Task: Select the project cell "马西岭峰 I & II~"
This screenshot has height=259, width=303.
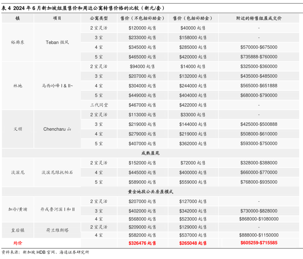Action: tap(57, 86)
